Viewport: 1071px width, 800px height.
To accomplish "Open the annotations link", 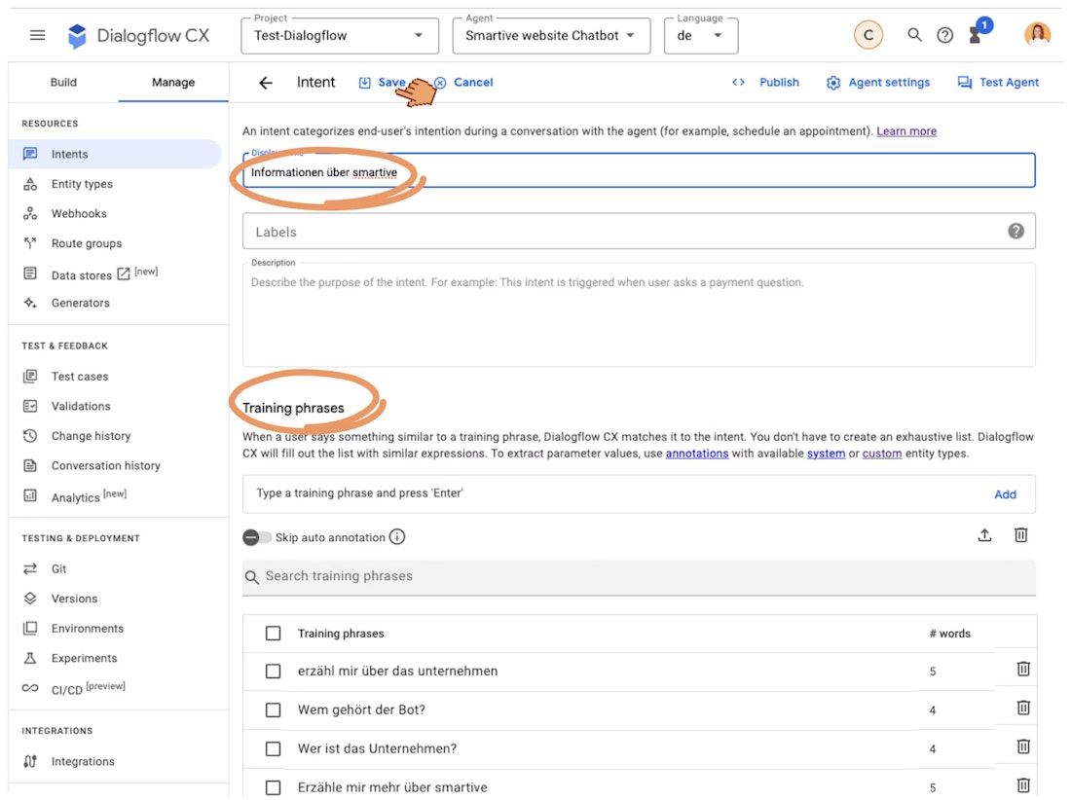I will (697, 454).
